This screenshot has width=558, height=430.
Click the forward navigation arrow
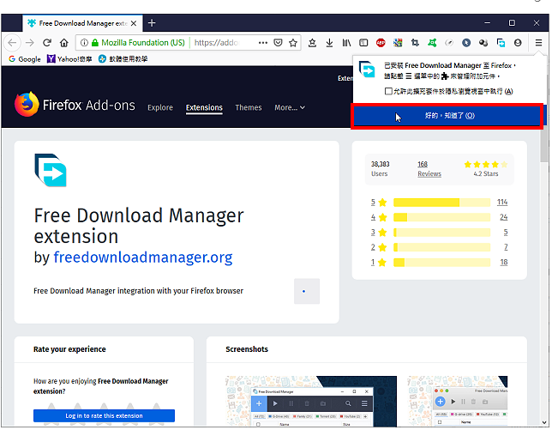pos(30,43)
